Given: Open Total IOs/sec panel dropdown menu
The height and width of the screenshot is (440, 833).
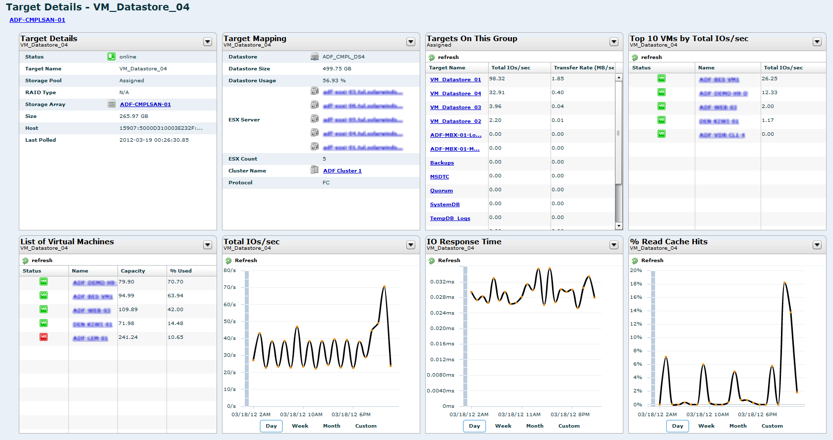Looking at the screenshot, I should click(411, 245).
